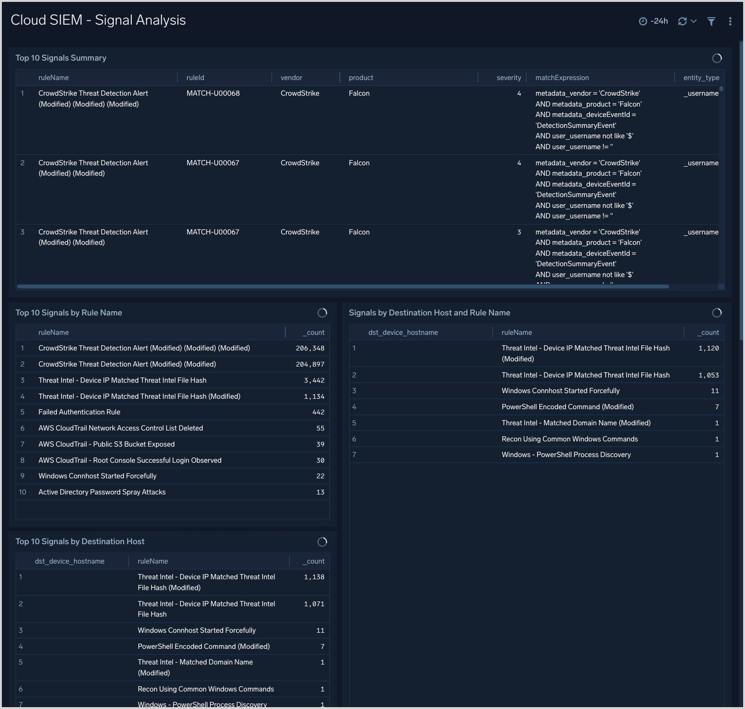Sort summary table by severity column
The image size is (745, 709).
click(x=508, y=78)
